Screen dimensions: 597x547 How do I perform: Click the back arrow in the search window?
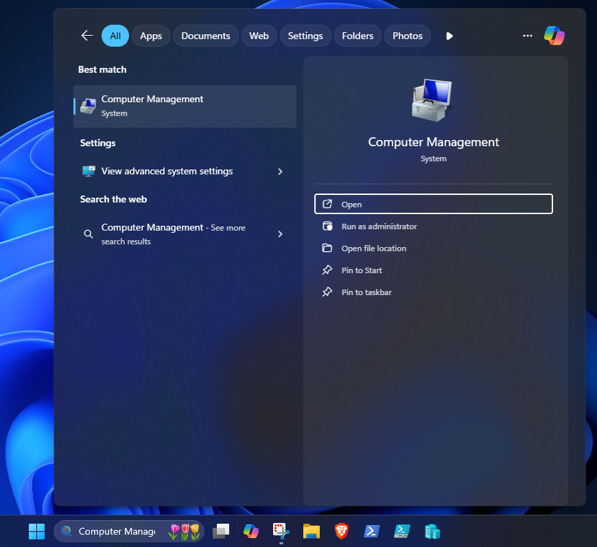coord(86,35)
